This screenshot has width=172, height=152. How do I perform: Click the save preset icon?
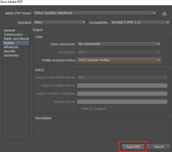point(164,14)
